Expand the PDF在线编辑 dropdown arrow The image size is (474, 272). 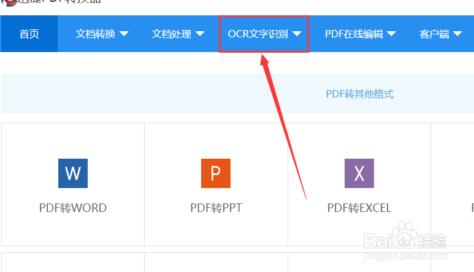point(391,34)
